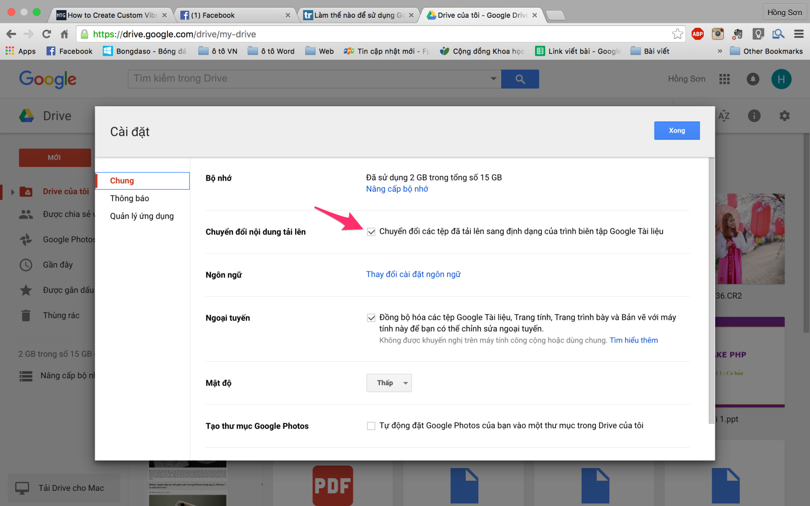
Task: Uncheck convert uploads to Google Docs format
Action: pos(371,232)
